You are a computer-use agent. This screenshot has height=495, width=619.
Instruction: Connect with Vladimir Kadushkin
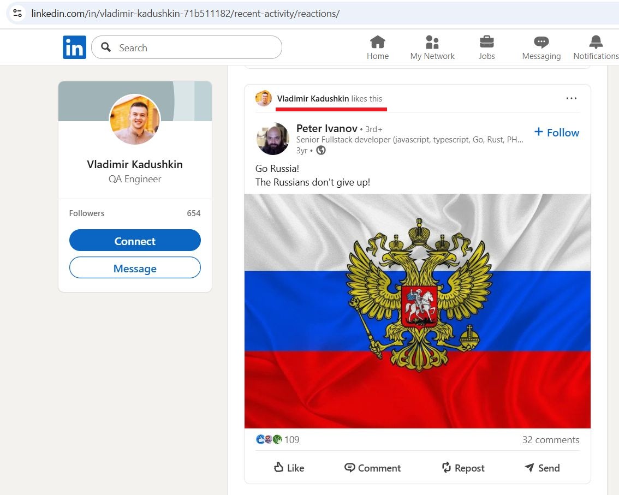pos(135,240)
